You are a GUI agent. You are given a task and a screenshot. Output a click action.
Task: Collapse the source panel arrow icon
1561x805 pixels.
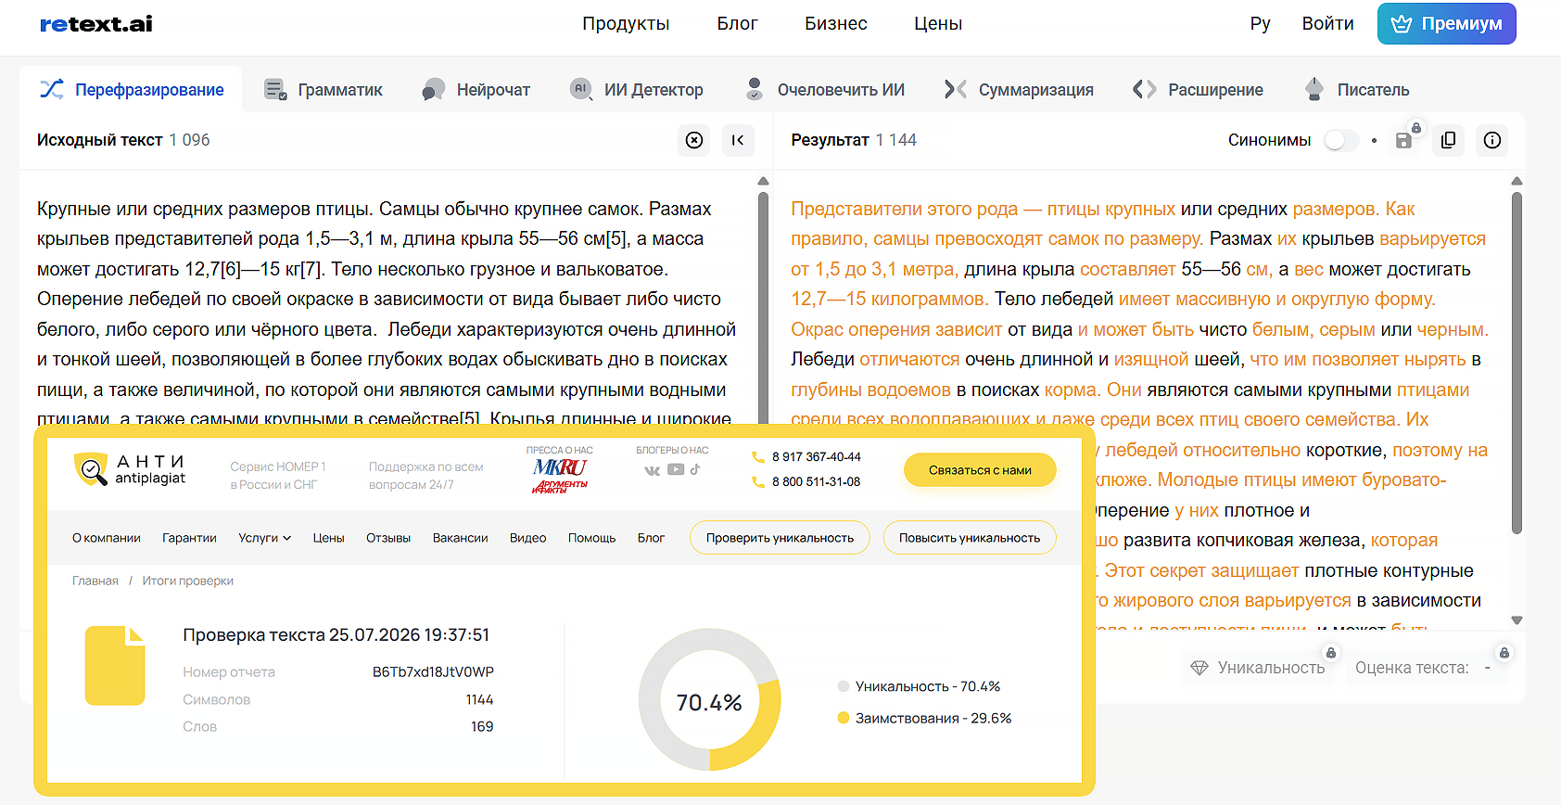738,140
